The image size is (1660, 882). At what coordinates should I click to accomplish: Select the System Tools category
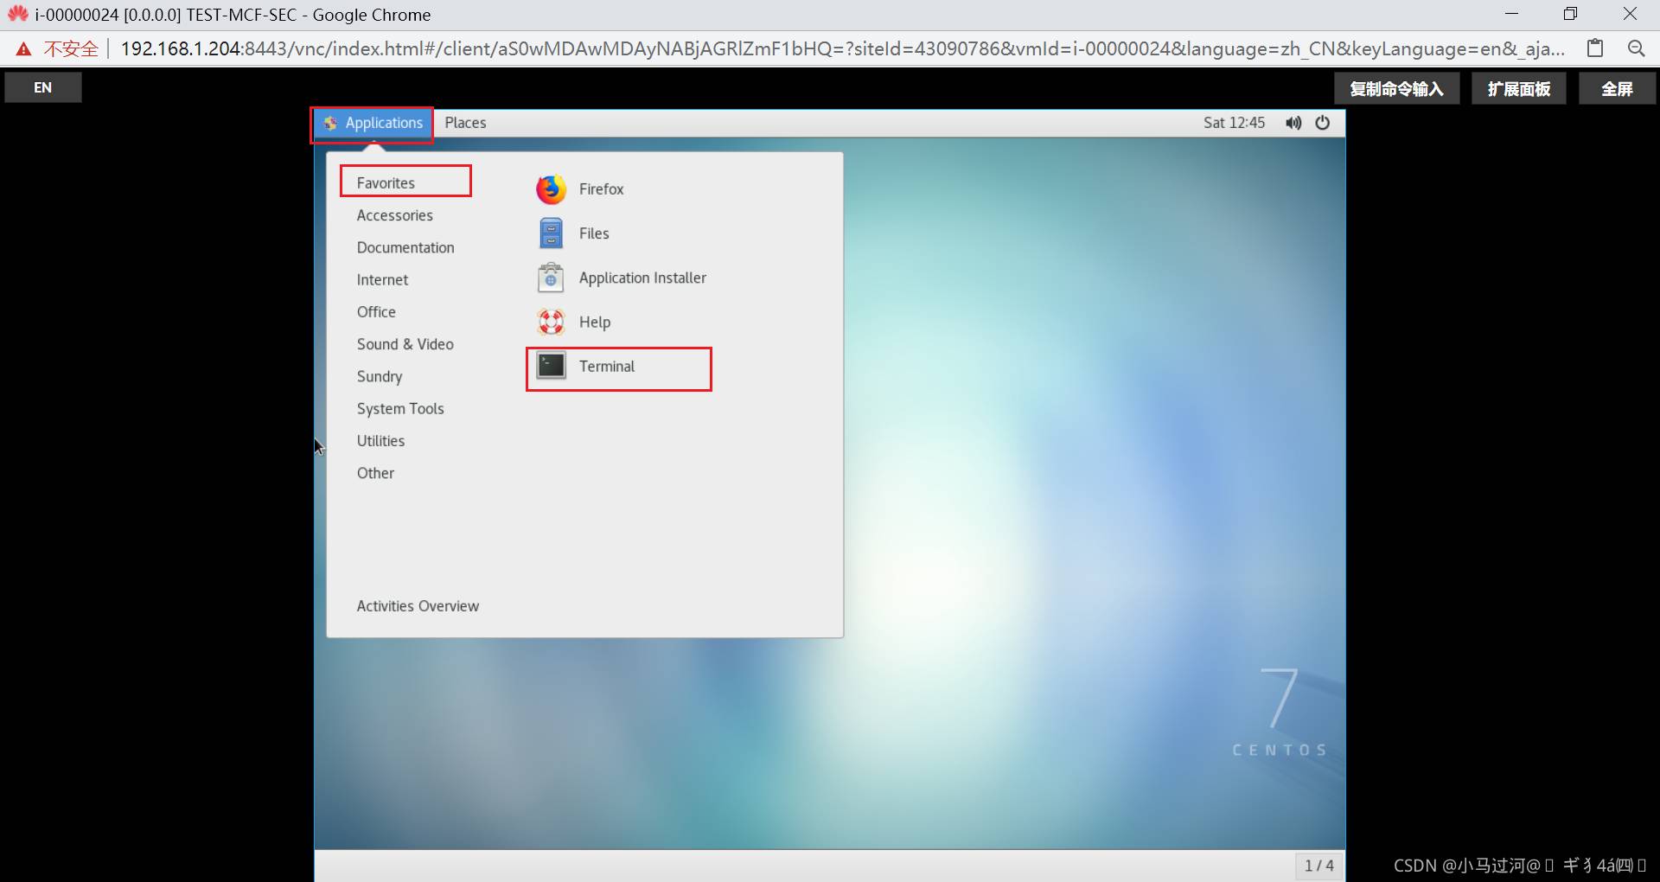click(400, 409)
